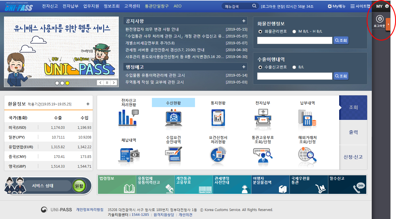Image resolution: width=396 pixels, height=219 pixels.
Task: Open 개인통관 고유부호 barcode tile
Action: click(x=194, y=184)
